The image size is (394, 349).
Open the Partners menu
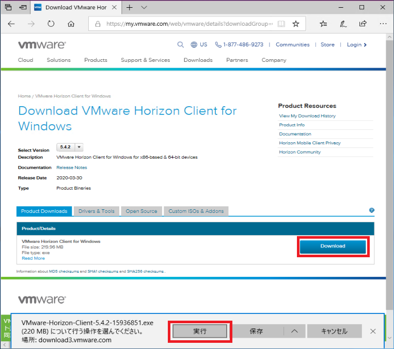point(237,60)
